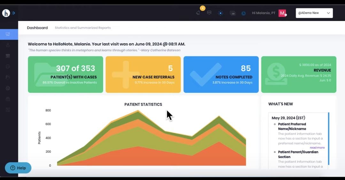Screen dimensions: 345x180
Task: Click the welcome message with last visit
Action: [106, 44]
